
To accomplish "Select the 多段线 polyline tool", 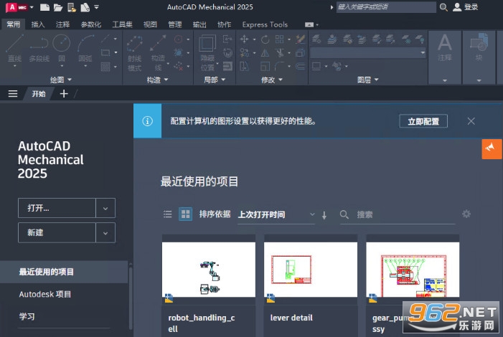I will (x=39, y=49).
